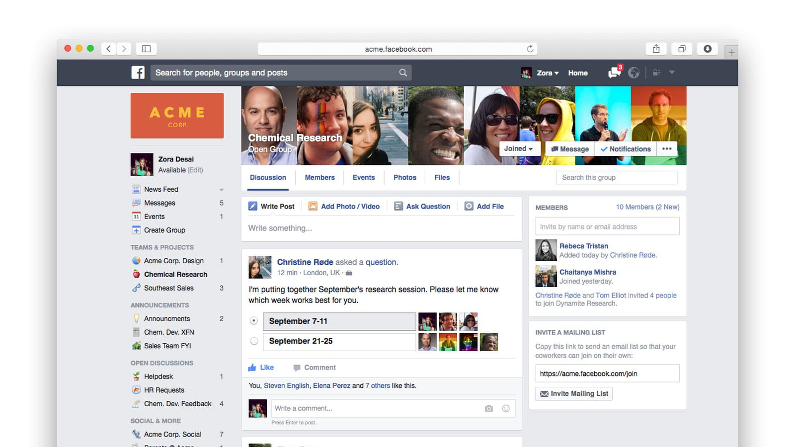Click the Facebook logo icon
The image size is (795, 447).
pyautogui.click(x=138, y=73)
